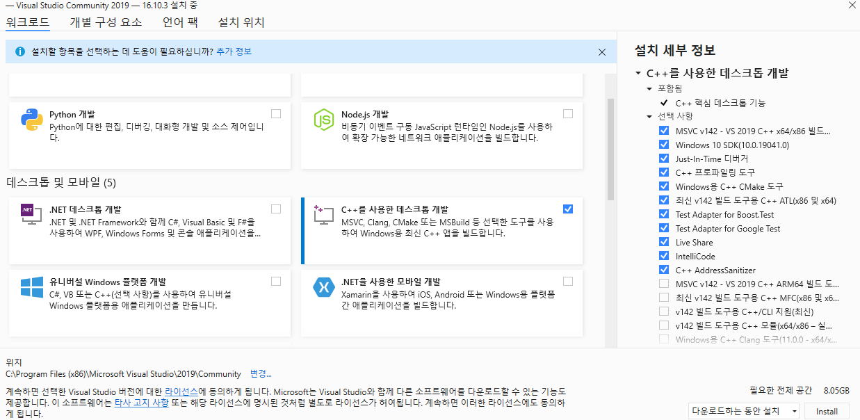Uncheck Just-In-Time 디버거 option

coord(664,159)
